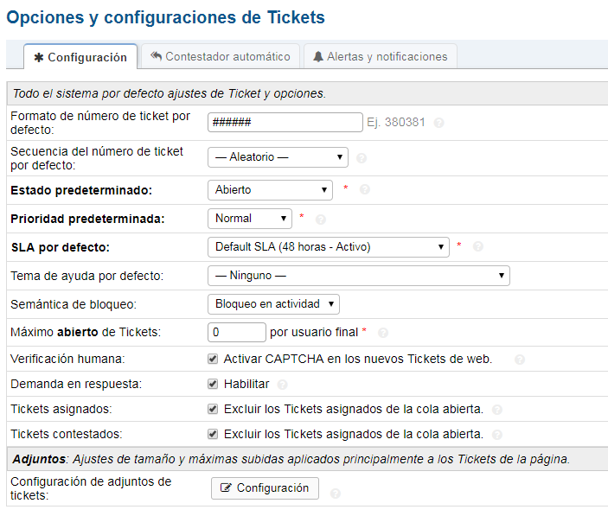Viewport: 608px width, 516px height.
Task: Toggle Tickets asignados exclusion checkbox
Action: coord(213,409)
